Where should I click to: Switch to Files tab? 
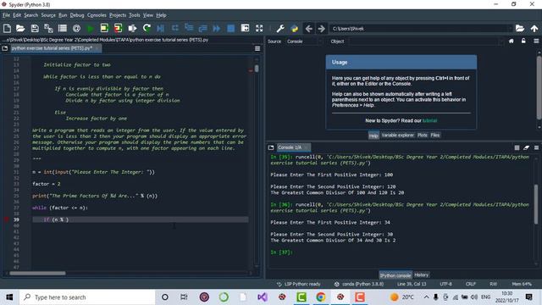coord(434,136)
